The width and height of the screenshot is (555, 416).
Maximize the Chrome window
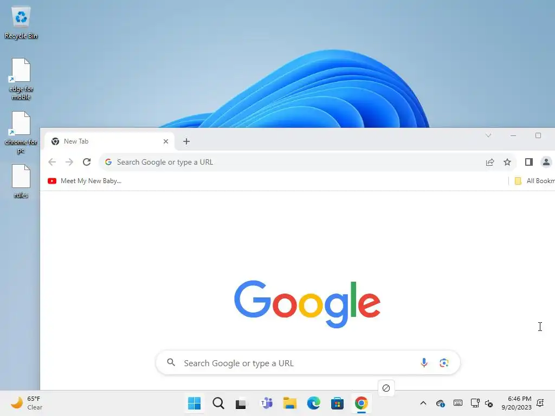point(538,135)
